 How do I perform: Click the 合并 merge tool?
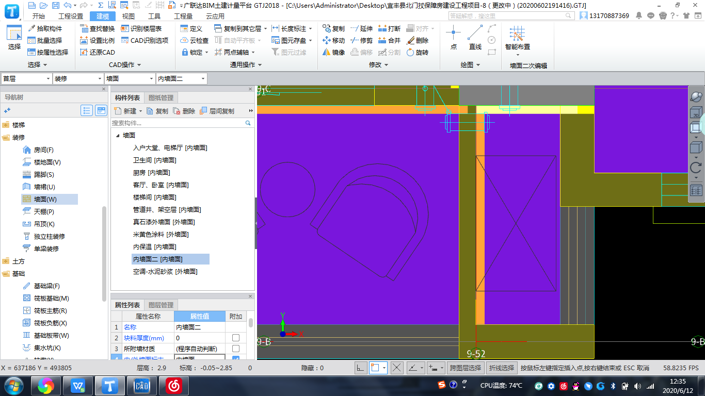(389, 40)
